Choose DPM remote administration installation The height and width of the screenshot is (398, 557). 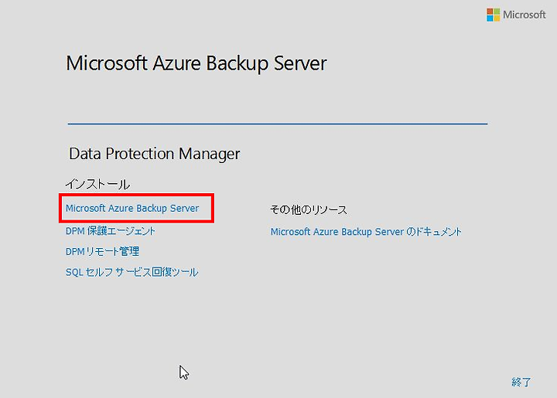(x=102, y=251)
